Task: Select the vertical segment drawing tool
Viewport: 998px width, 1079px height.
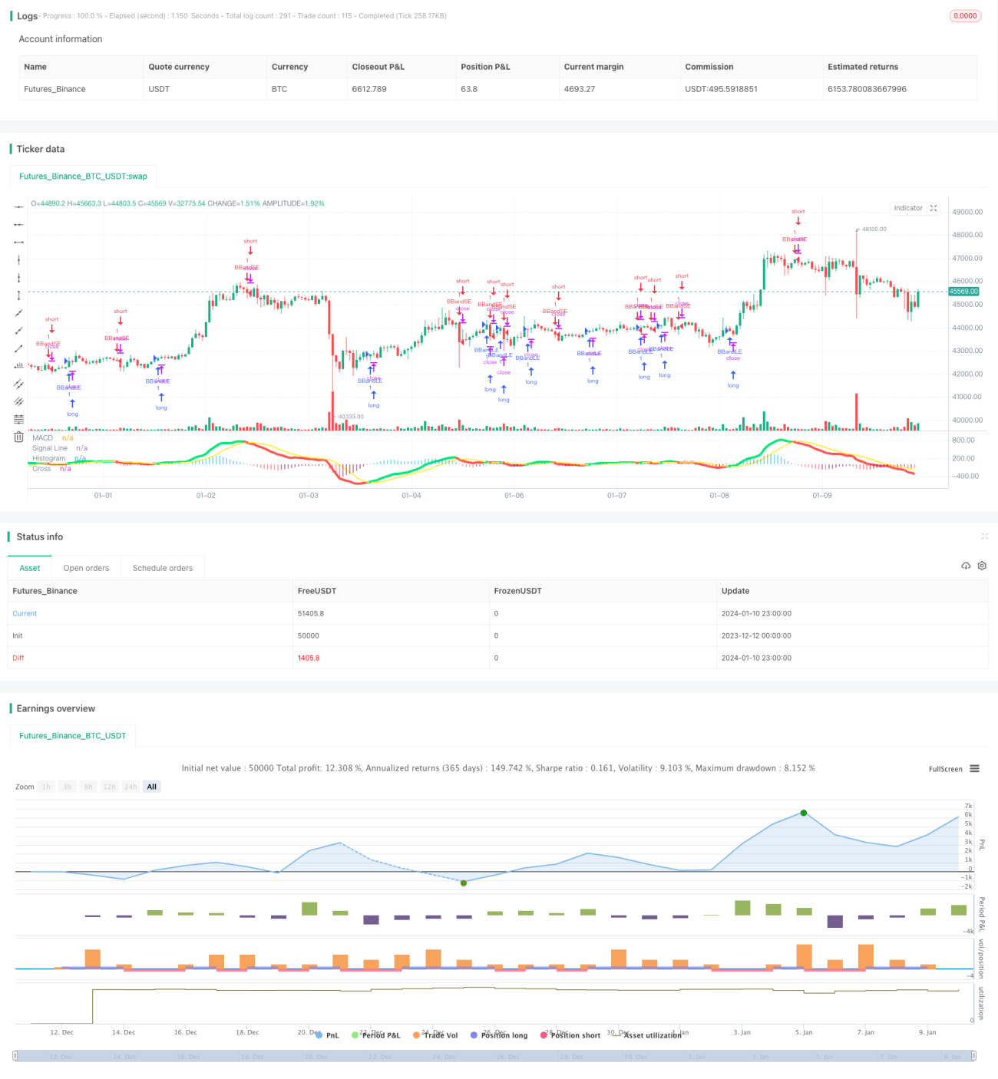Action: pyautogui.click(x=18, y=295)
